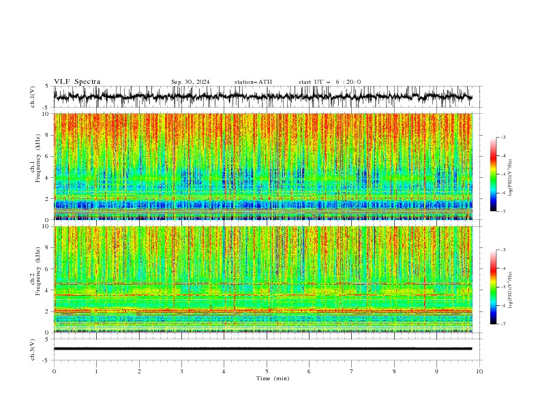This screenshot has width=540, height=417.
Task: Select the "start UT = 6 :20: 0" text
Action: pos(329,82)
